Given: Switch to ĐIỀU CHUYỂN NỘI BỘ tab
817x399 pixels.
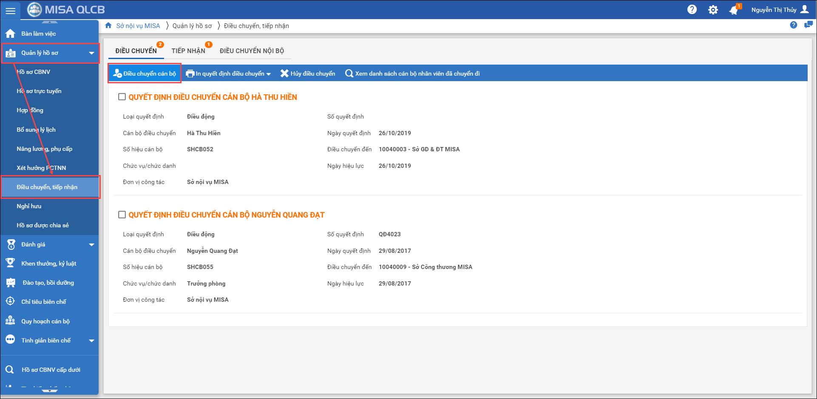Looking at the screenshot, I should point(252,51).
